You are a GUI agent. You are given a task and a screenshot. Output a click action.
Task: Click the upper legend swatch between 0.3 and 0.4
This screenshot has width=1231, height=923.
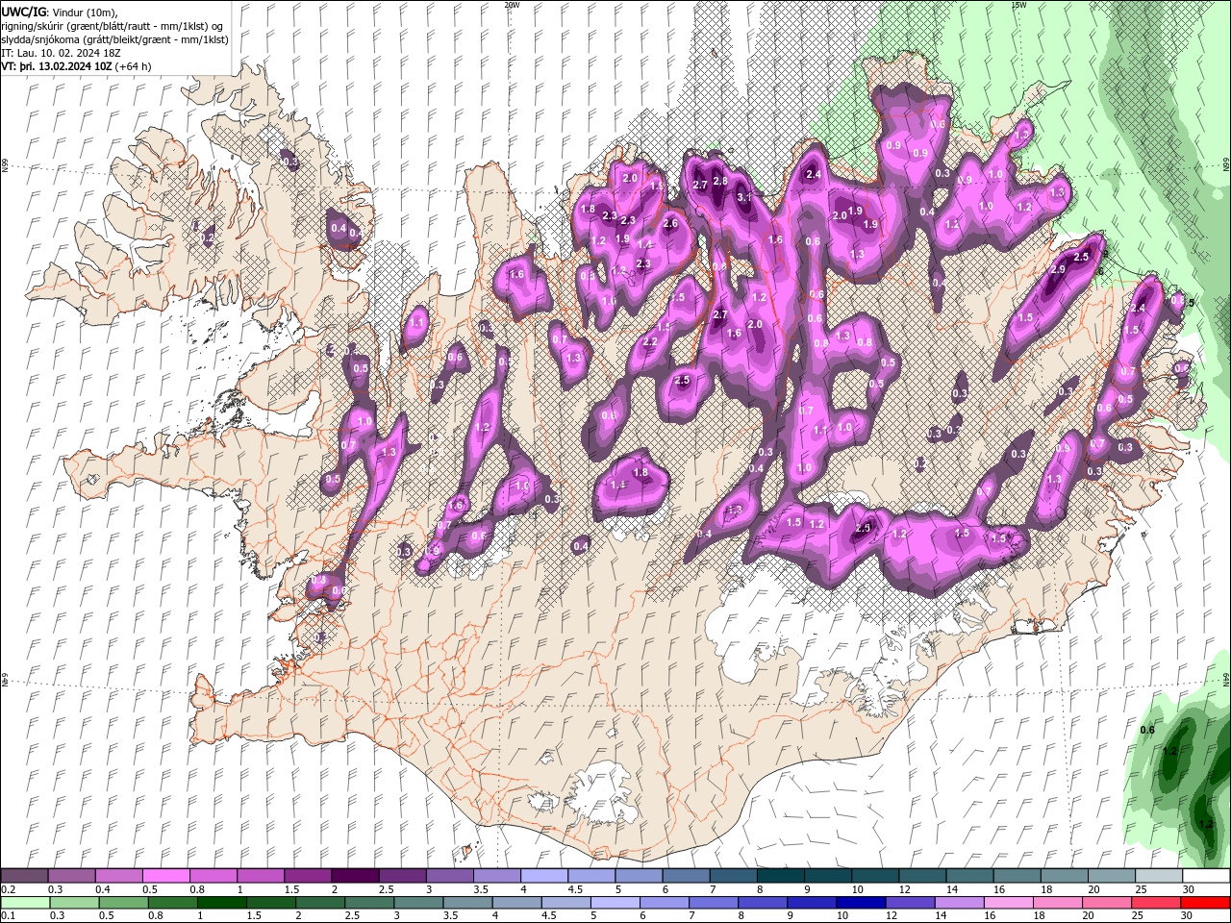[71, 876]
